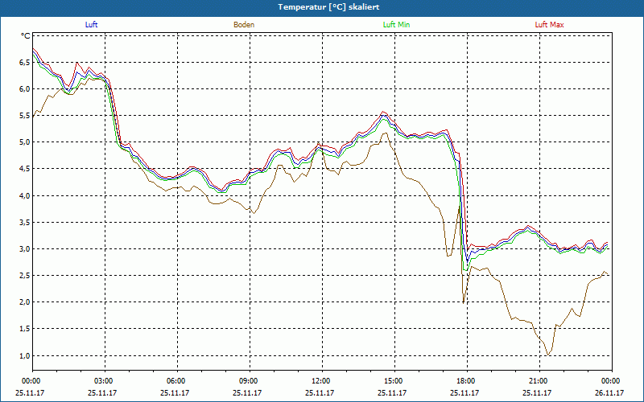Click the 3,0 y-axis value
The width and height of the screenshot is (644, 402).
tap(25, 249)
